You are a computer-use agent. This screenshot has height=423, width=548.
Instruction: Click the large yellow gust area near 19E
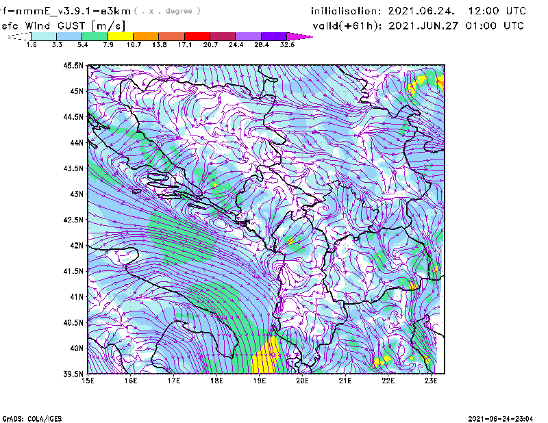(266, 357)
